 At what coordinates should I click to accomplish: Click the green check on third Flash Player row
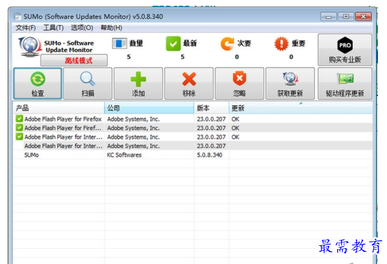click(19, 137)
